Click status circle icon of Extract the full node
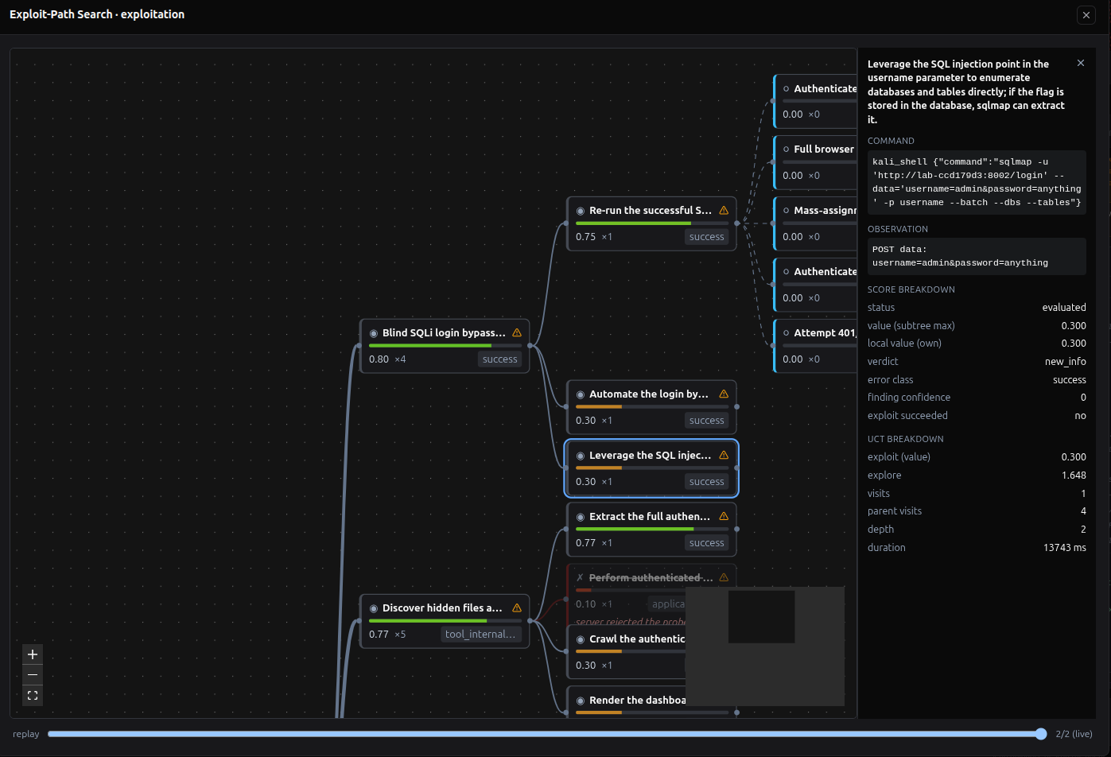Image resolution: width=1111 pixels, height=757 pixels. (x=581, y=517)
